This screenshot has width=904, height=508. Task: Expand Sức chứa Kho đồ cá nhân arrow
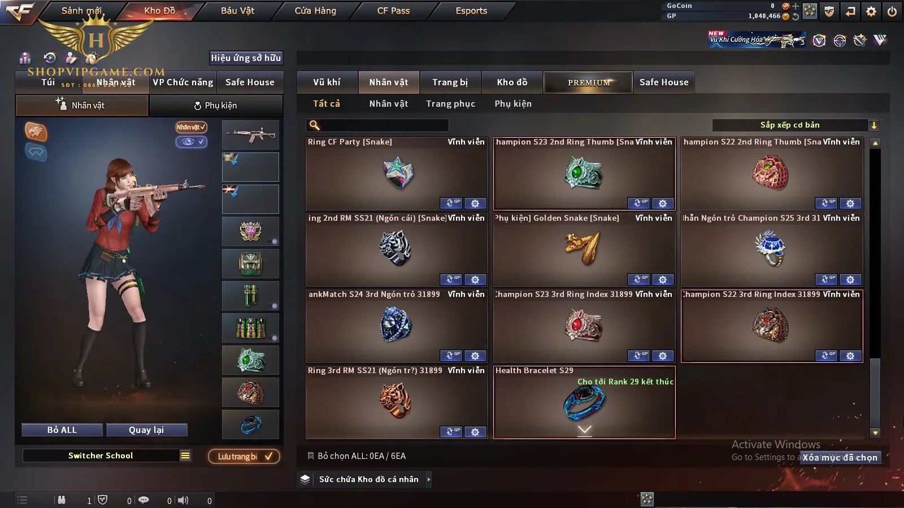429,479
